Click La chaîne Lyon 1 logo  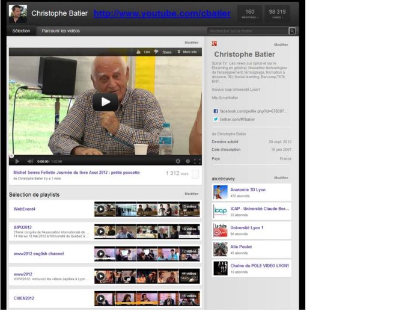(221, 230)
